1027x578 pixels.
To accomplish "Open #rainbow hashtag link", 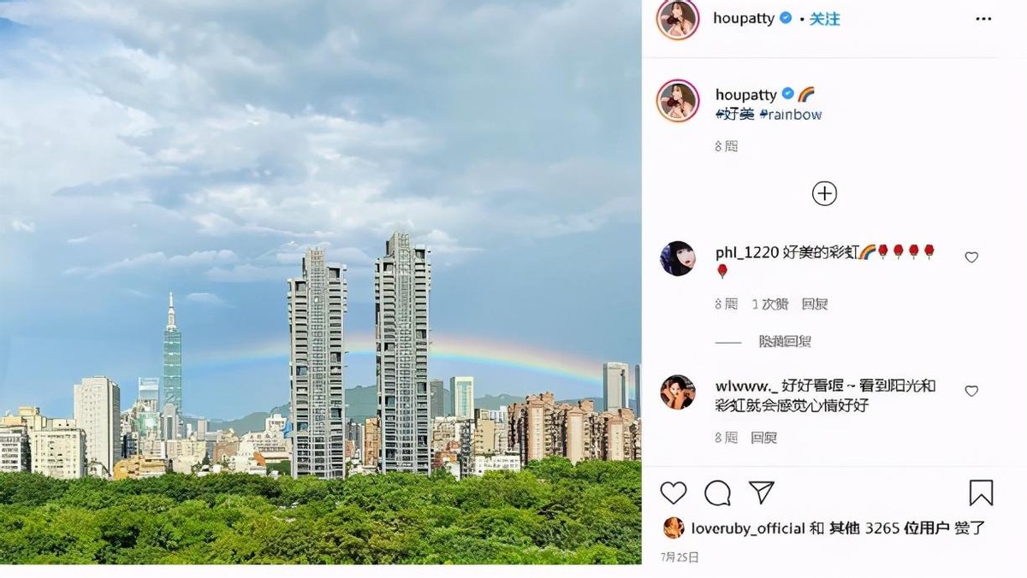I will point(790,114).
